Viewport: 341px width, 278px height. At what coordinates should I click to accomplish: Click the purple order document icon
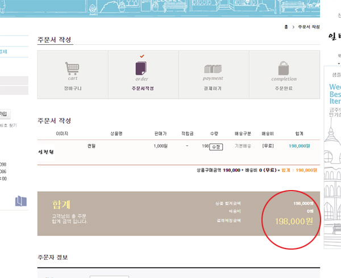coord(142,69)
